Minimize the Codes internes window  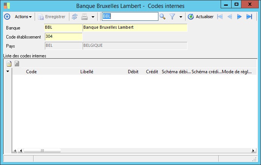coord(226,4)
